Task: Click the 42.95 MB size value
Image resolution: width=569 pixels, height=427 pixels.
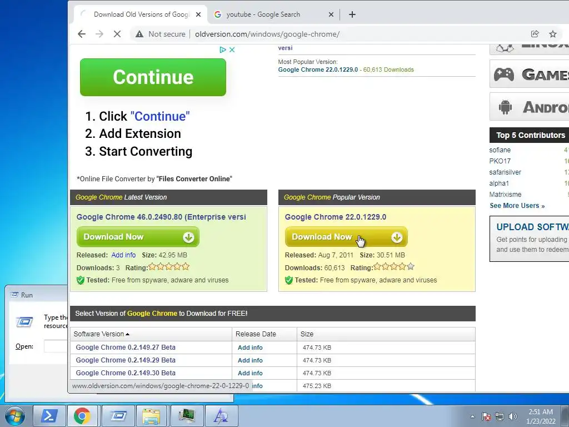Action: [173, 255]
